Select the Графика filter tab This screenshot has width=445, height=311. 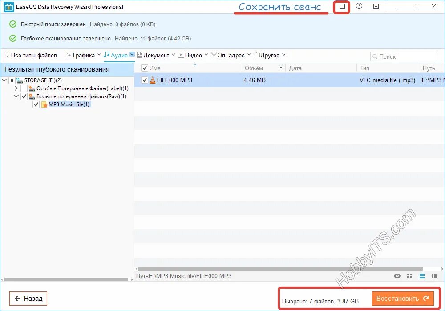coord(80,55)
